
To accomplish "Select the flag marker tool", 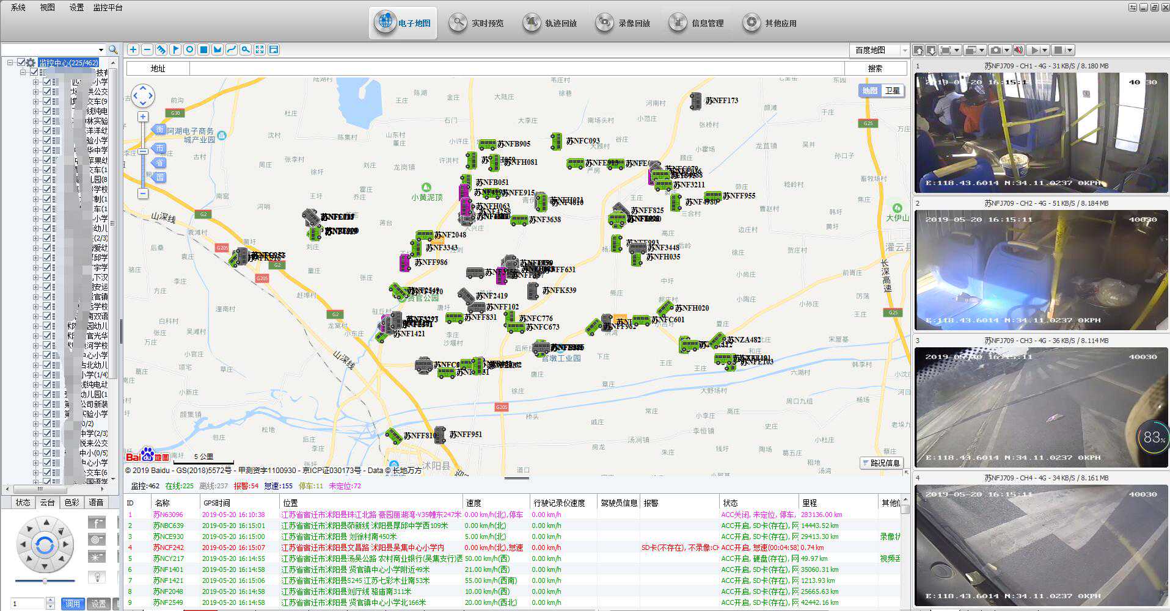I will point(175,49).
